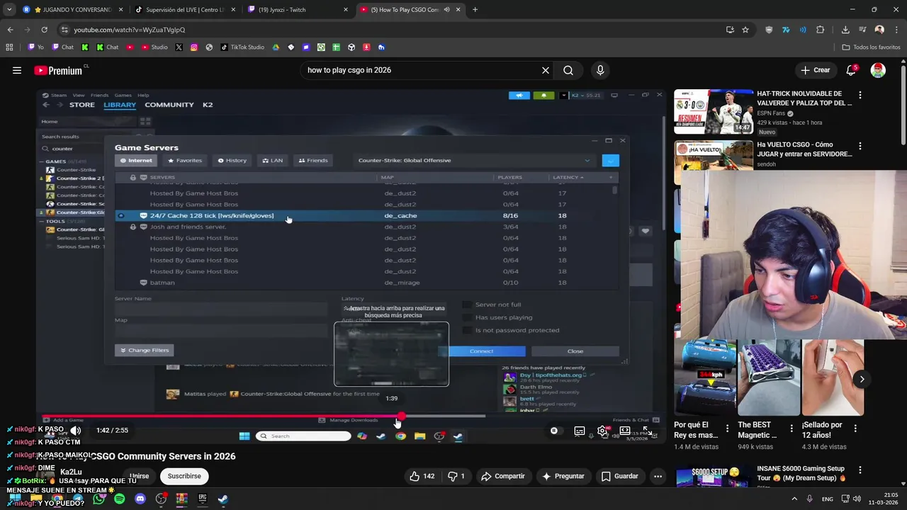The height and width of the screenshot is (510, 907).
Task: Start voice search with the microphone
Action: click(x=600, y=70)
